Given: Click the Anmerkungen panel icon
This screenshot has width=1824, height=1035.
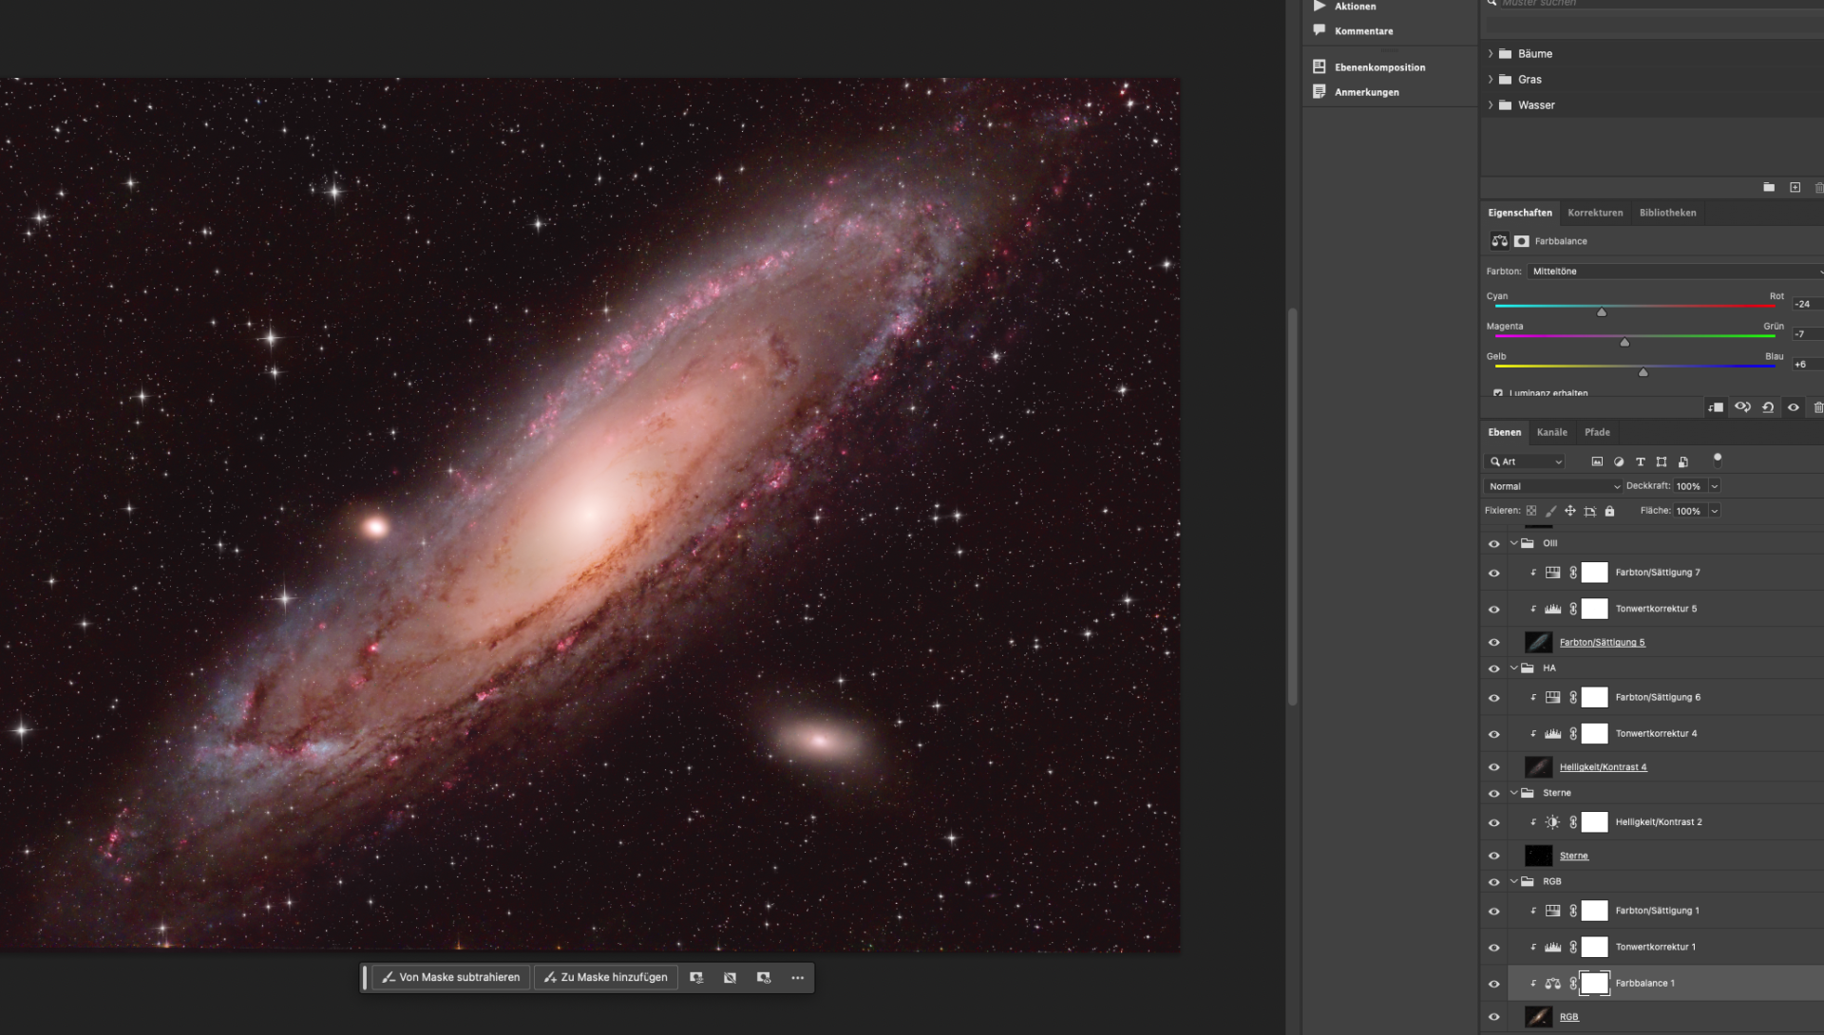Looking at the screenshot, I should tap(1320, 91).
